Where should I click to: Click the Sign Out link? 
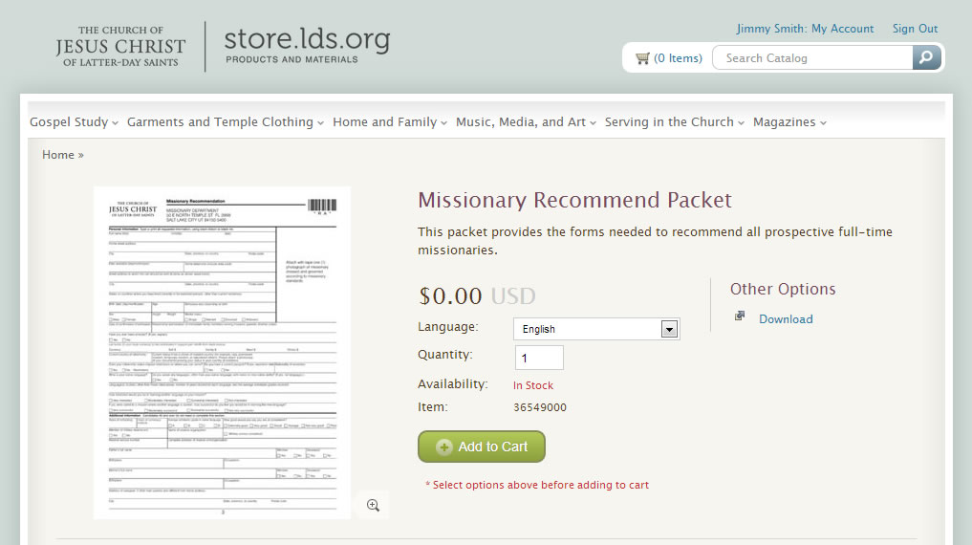(915, 29)
